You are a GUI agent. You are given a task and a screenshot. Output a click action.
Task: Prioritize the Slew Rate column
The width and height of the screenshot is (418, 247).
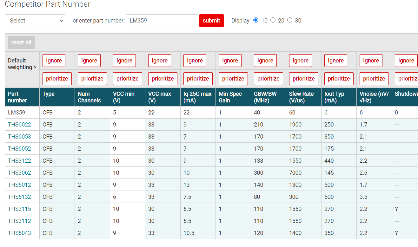tap(304, 79)
